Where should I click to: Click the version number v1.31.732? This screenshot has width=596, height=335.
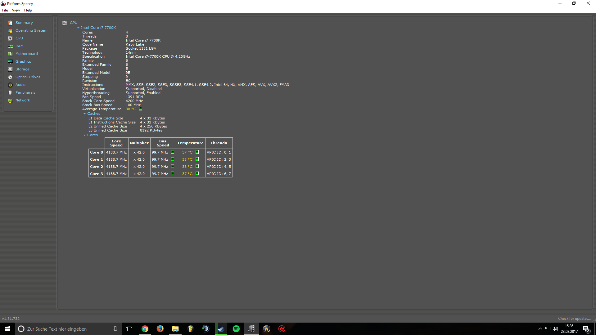tap(11, 319)
